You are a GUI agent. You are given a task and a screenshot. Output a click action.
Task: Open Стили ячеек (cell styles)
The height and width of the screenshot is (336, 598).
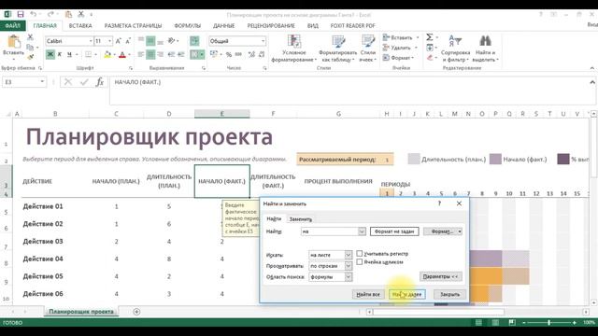(x=367, y=49)
